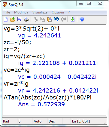Minimize the SpeQ window
Viewport: 109px width, 127px height.
(x=81, y=4)
